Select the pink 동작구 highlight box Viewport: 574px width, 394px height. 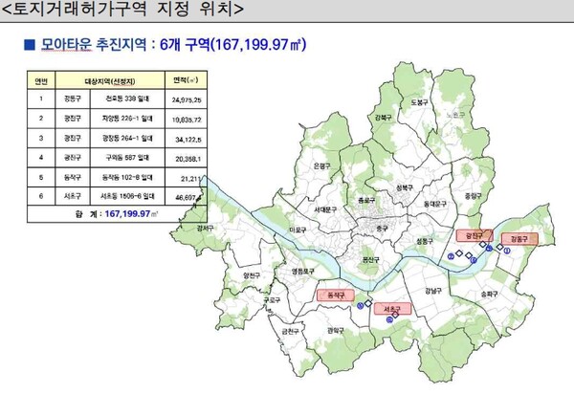[335, 295]
